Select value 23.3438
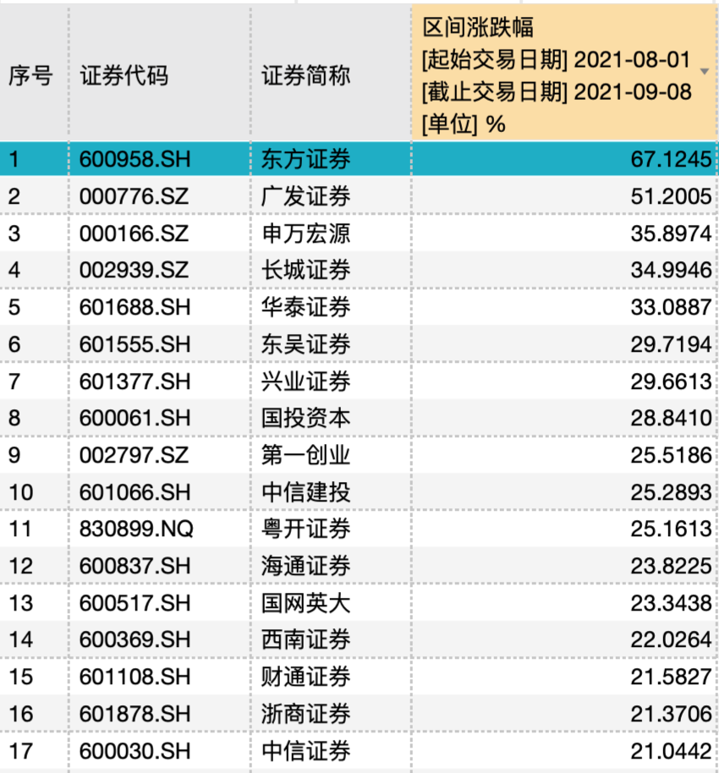Image resolution: width=719 pixels, height=773 pixels. coord(671,603)
